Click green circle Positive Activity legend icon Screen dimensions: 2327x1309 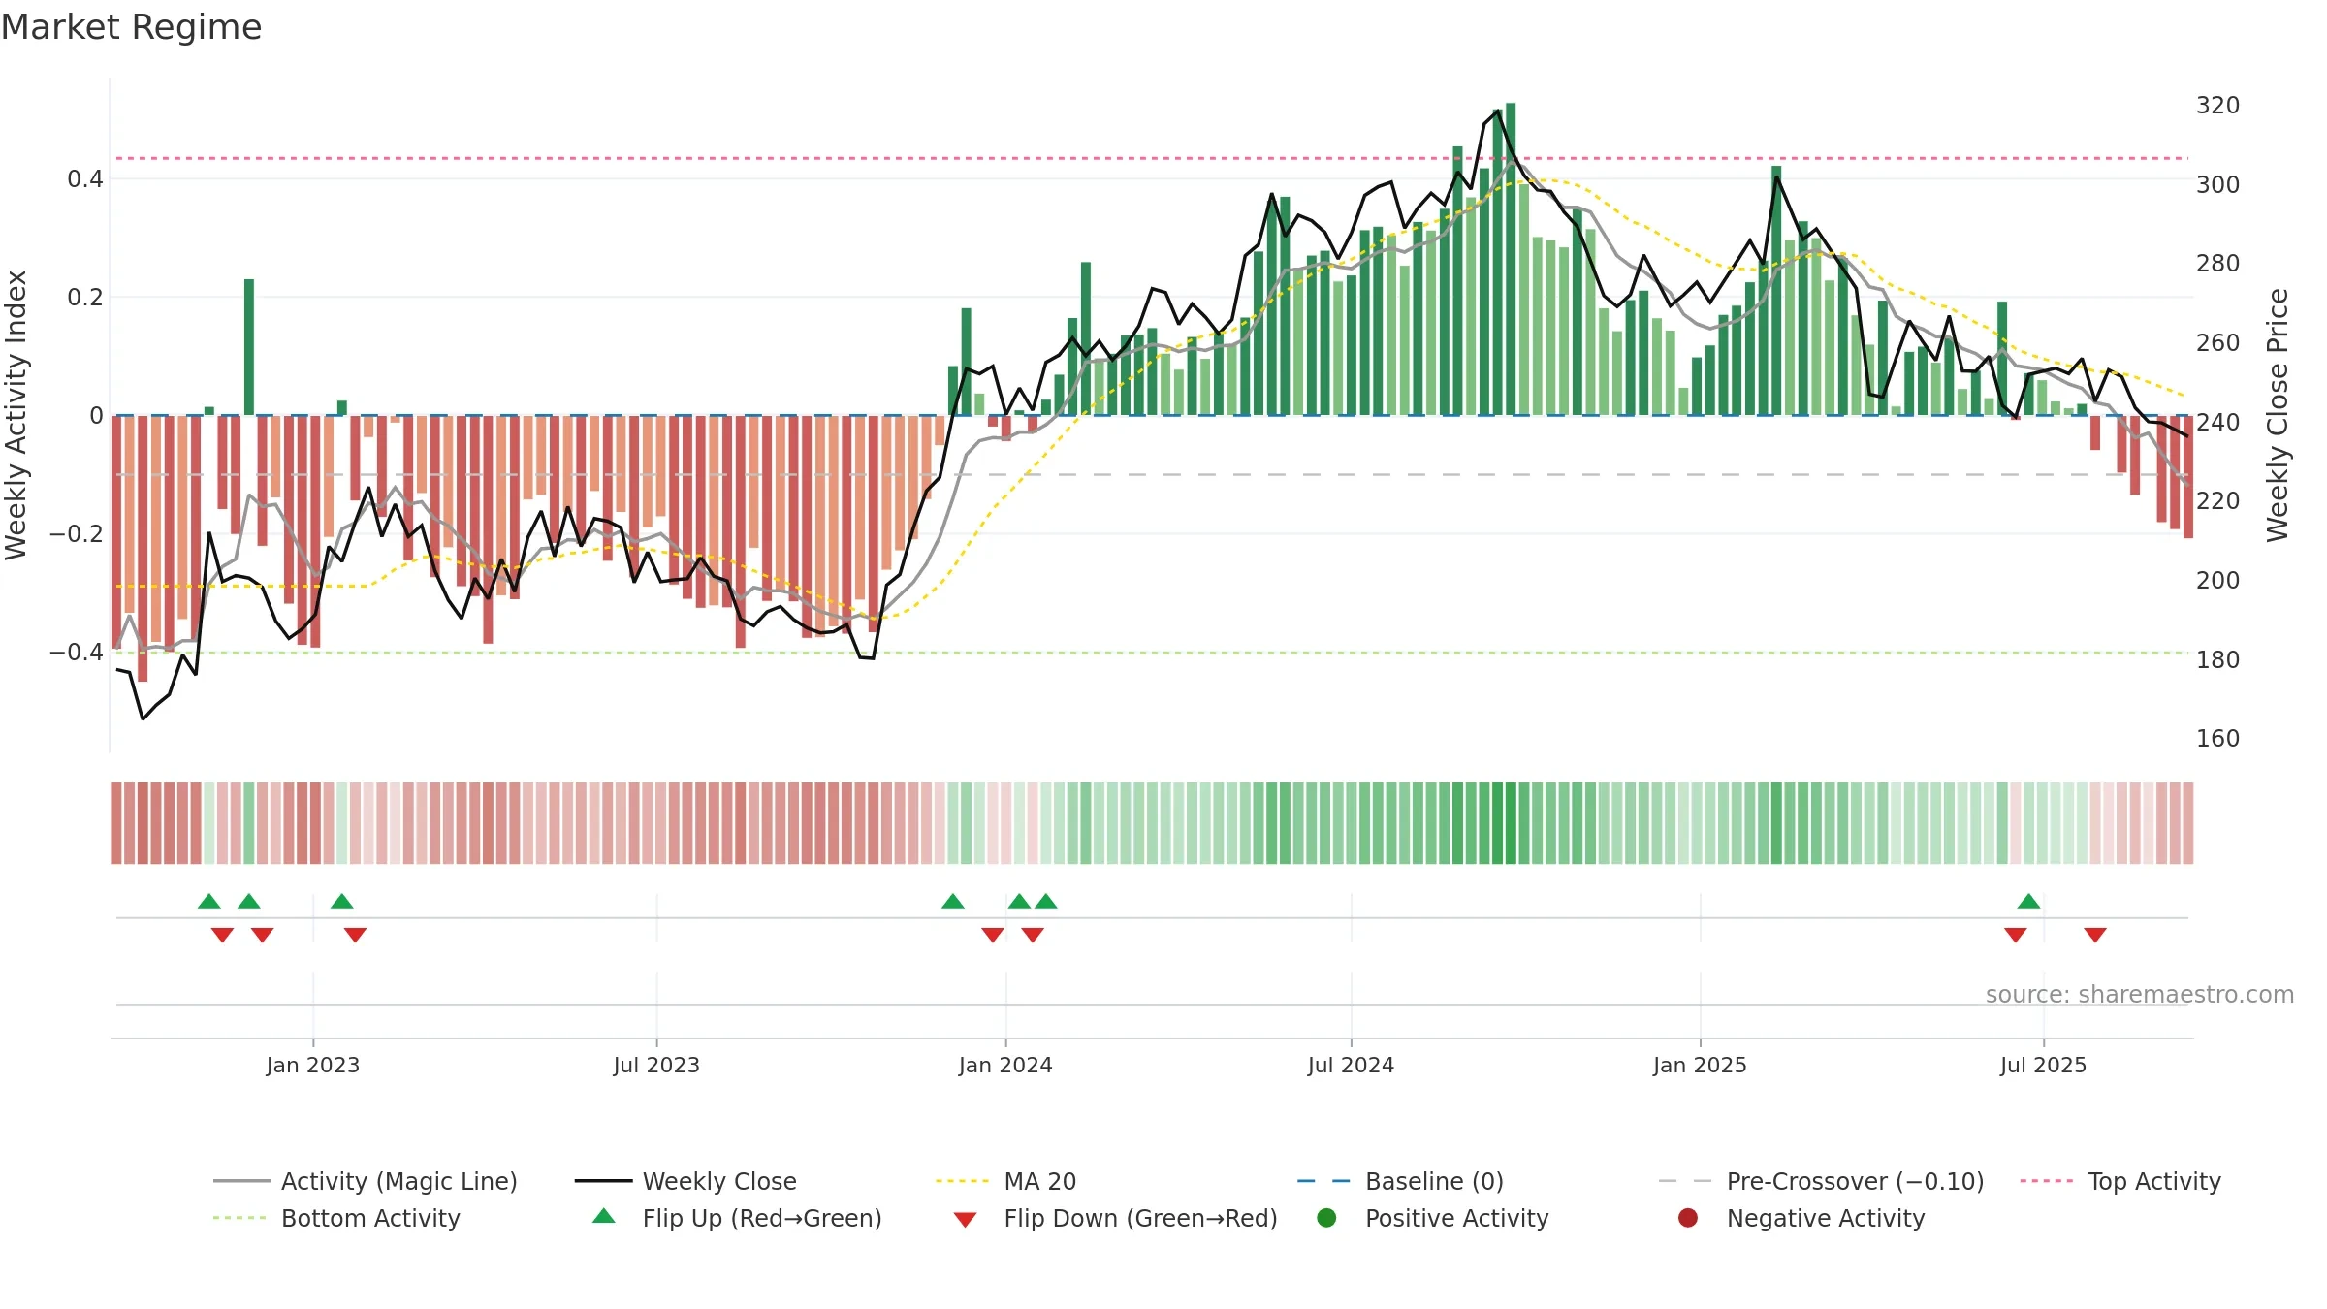[x=1326, y=1218]
